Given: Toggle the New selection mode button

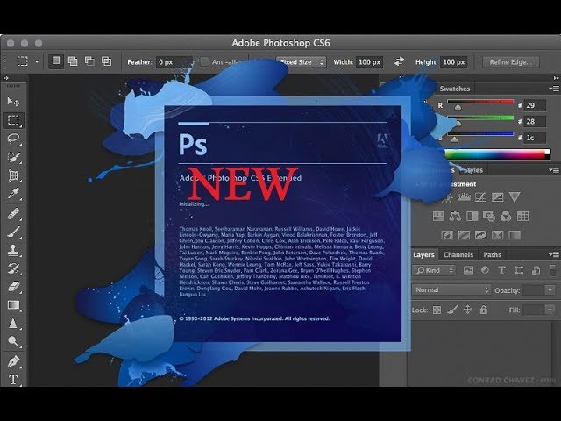Looking at the screenshot, I should coord(56,61).
